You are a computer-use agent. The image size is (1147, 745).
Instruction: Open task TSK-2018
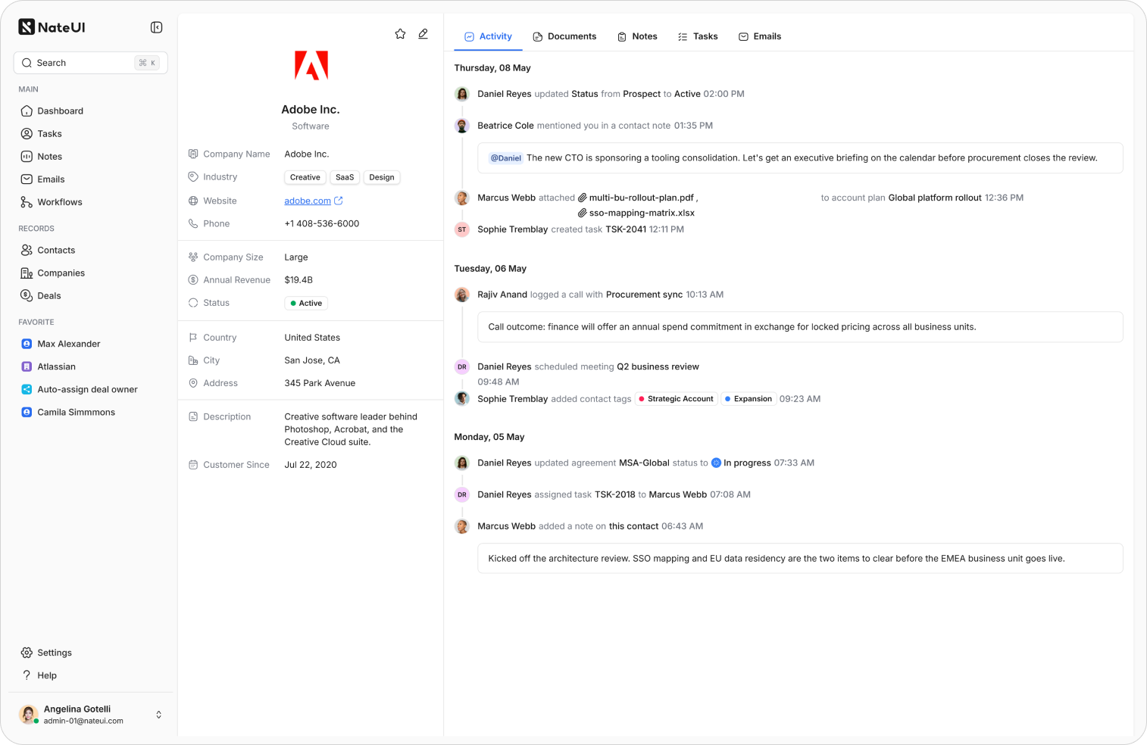[x=615, y=494]
